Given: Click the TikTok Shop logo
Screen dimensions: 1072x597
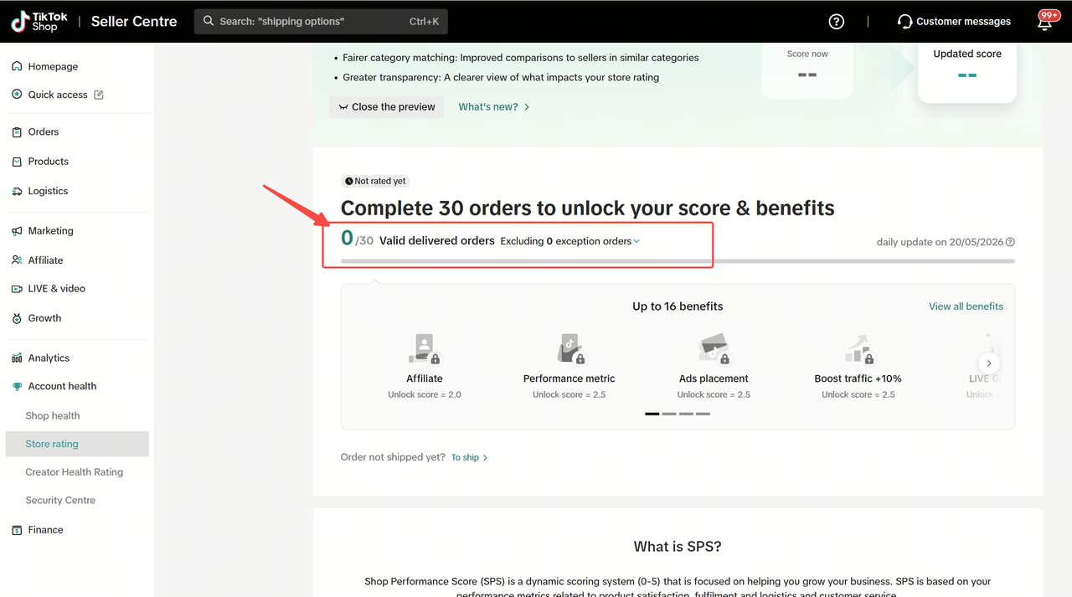Looking at the screenshot, I should point(39,22).
